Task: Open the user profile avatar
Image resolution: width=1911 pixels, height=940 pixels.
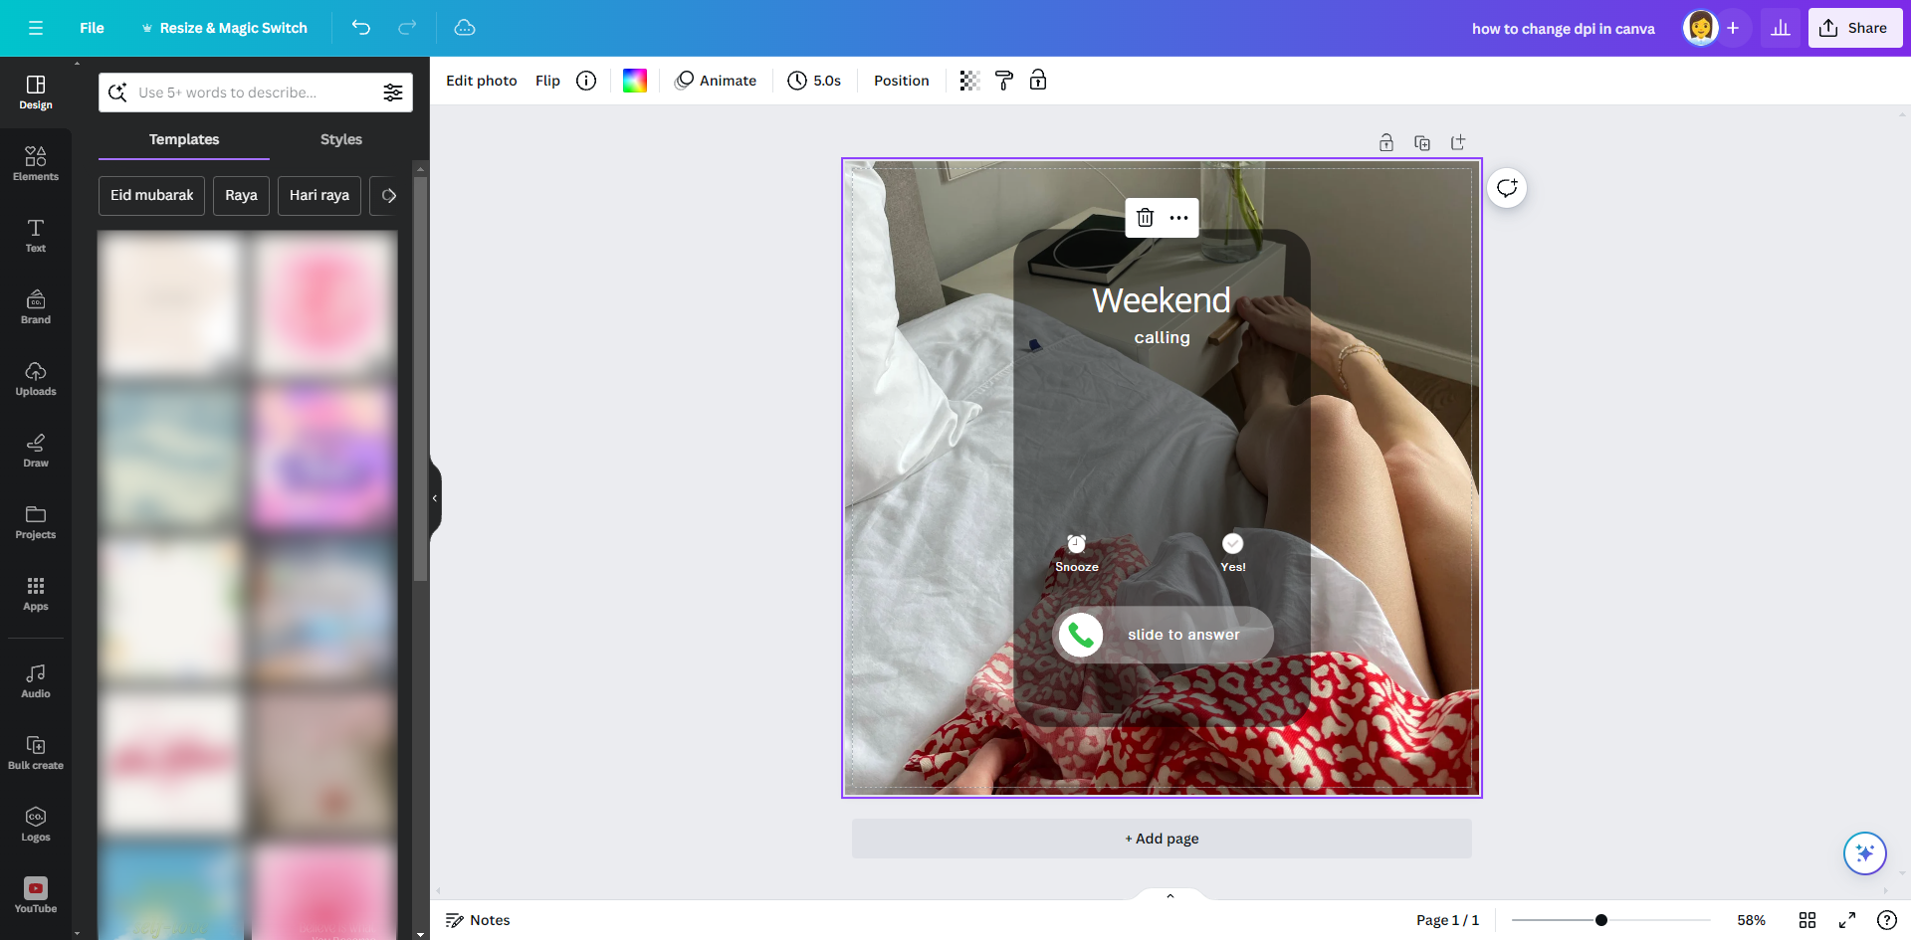Action: point(1700,28)
